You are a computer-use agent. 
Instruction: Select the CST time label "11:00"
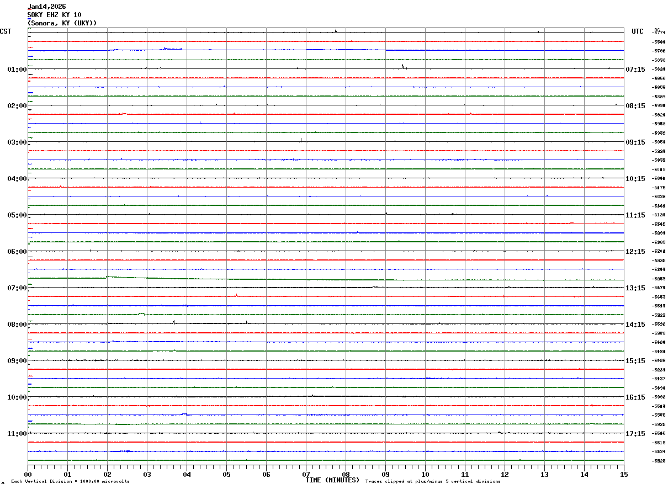click(17, 434)
